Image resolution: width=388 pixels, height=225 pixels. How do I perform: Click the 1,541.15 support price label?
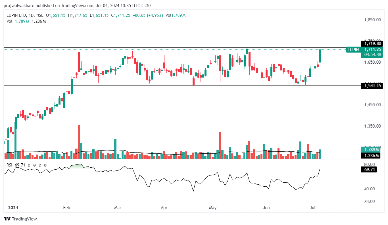(x=372, y=86)
